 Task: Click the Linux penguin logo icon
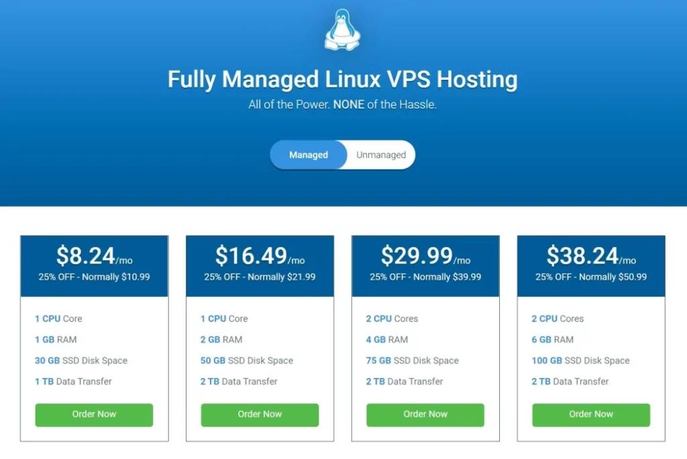coord(342,29)
